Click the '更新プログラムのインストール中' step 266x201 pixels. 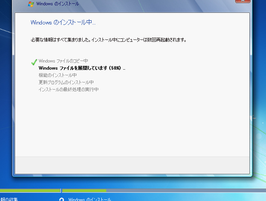click(x=66, y=82)
